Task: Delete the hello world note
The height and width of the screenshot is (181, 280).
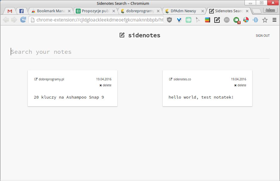Action: [240, 85]
